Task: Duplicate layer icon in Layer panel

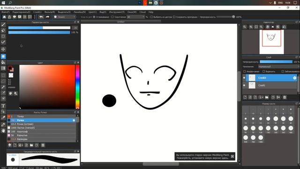Action: click(x=273, y=97)
